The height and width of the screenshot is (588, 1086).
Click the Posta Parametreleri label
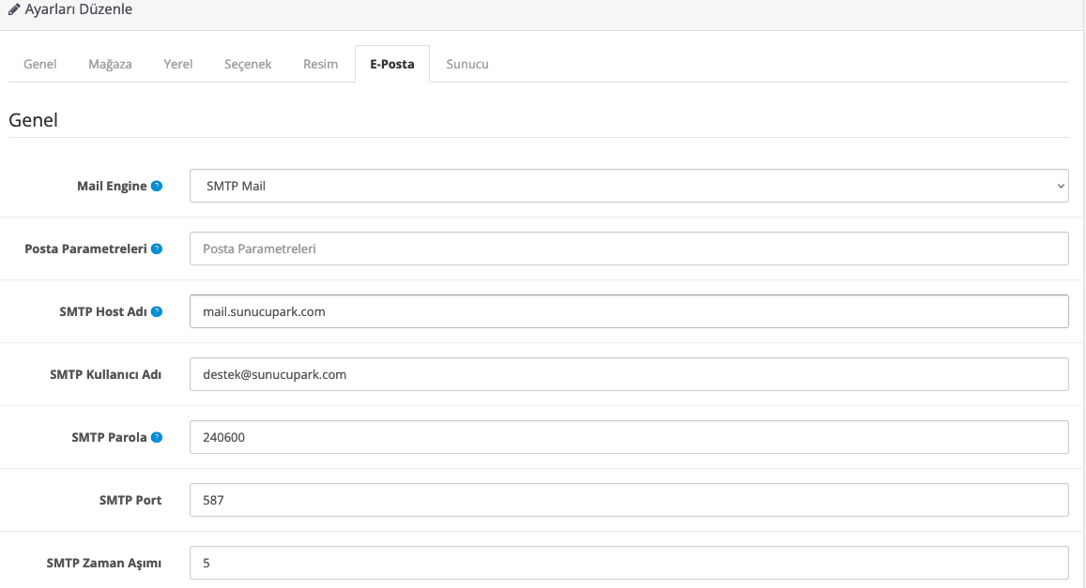(85, 249)
